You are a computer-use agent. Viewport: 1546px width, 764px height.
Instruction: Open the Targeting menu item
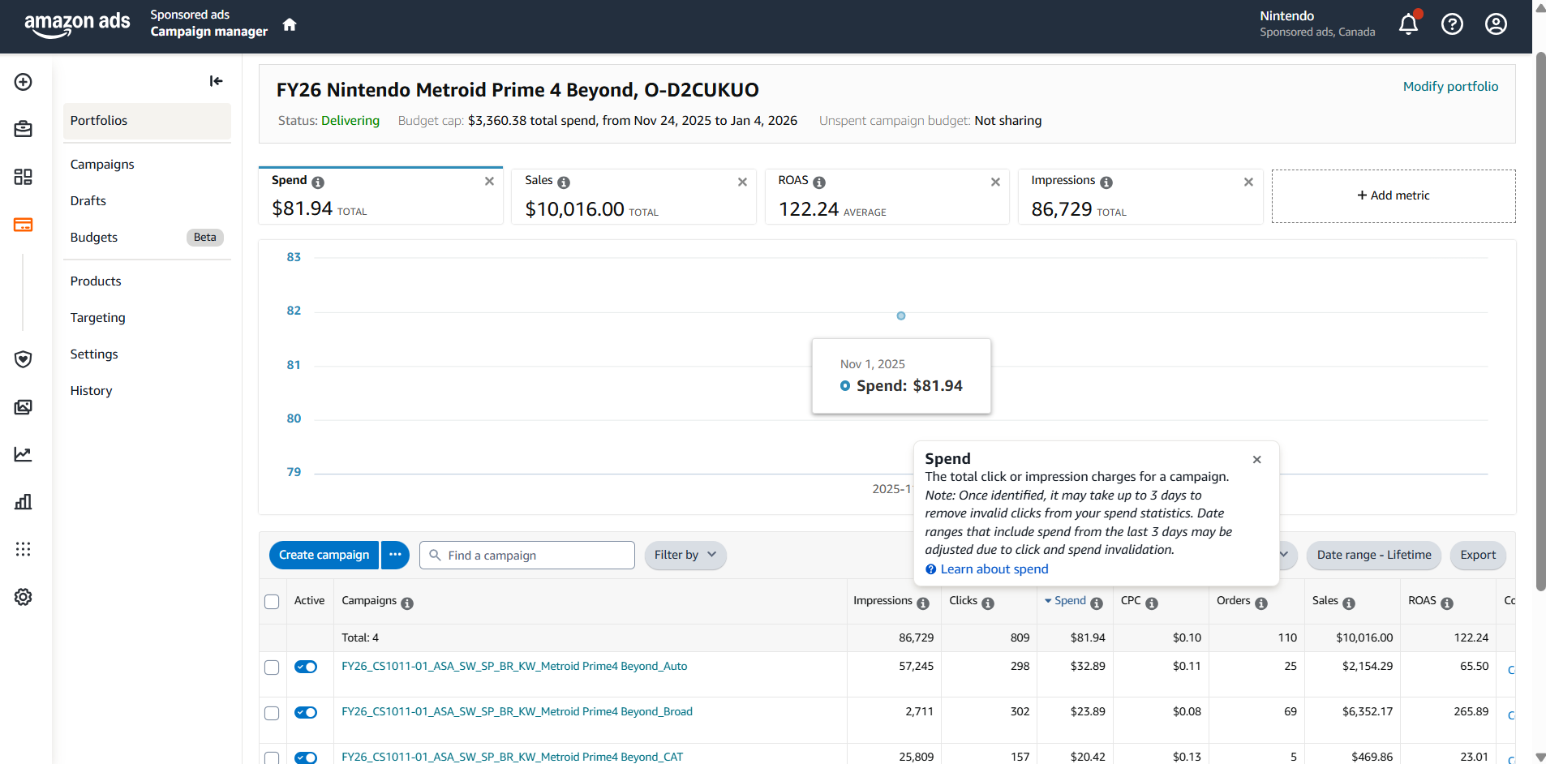[x=97, y=317]
